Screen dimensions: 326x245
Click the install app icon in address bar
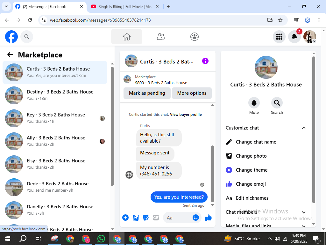click(270, 20)
